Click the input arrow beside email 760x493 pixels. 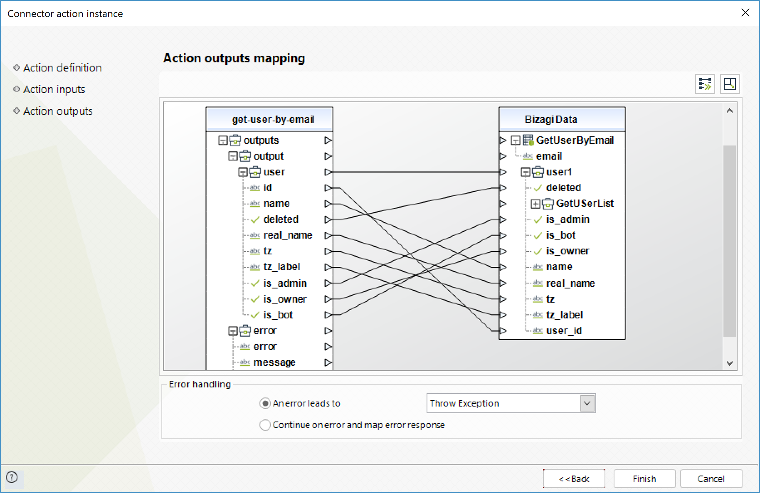pos(503,156)
